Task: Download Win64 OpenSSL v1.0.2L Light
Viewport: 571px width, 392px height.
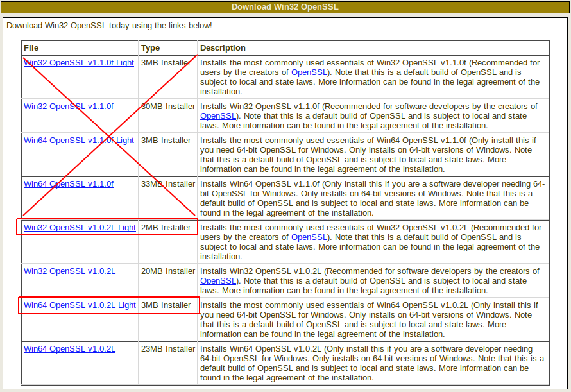Action: (x=80, y=305)
